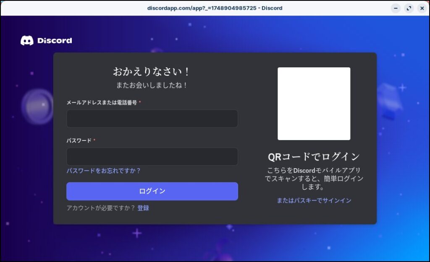The image size is (430, 262).
Task: Click the QRコードでログイン heading
Action: pyautogui.click(x=314, y=157)
